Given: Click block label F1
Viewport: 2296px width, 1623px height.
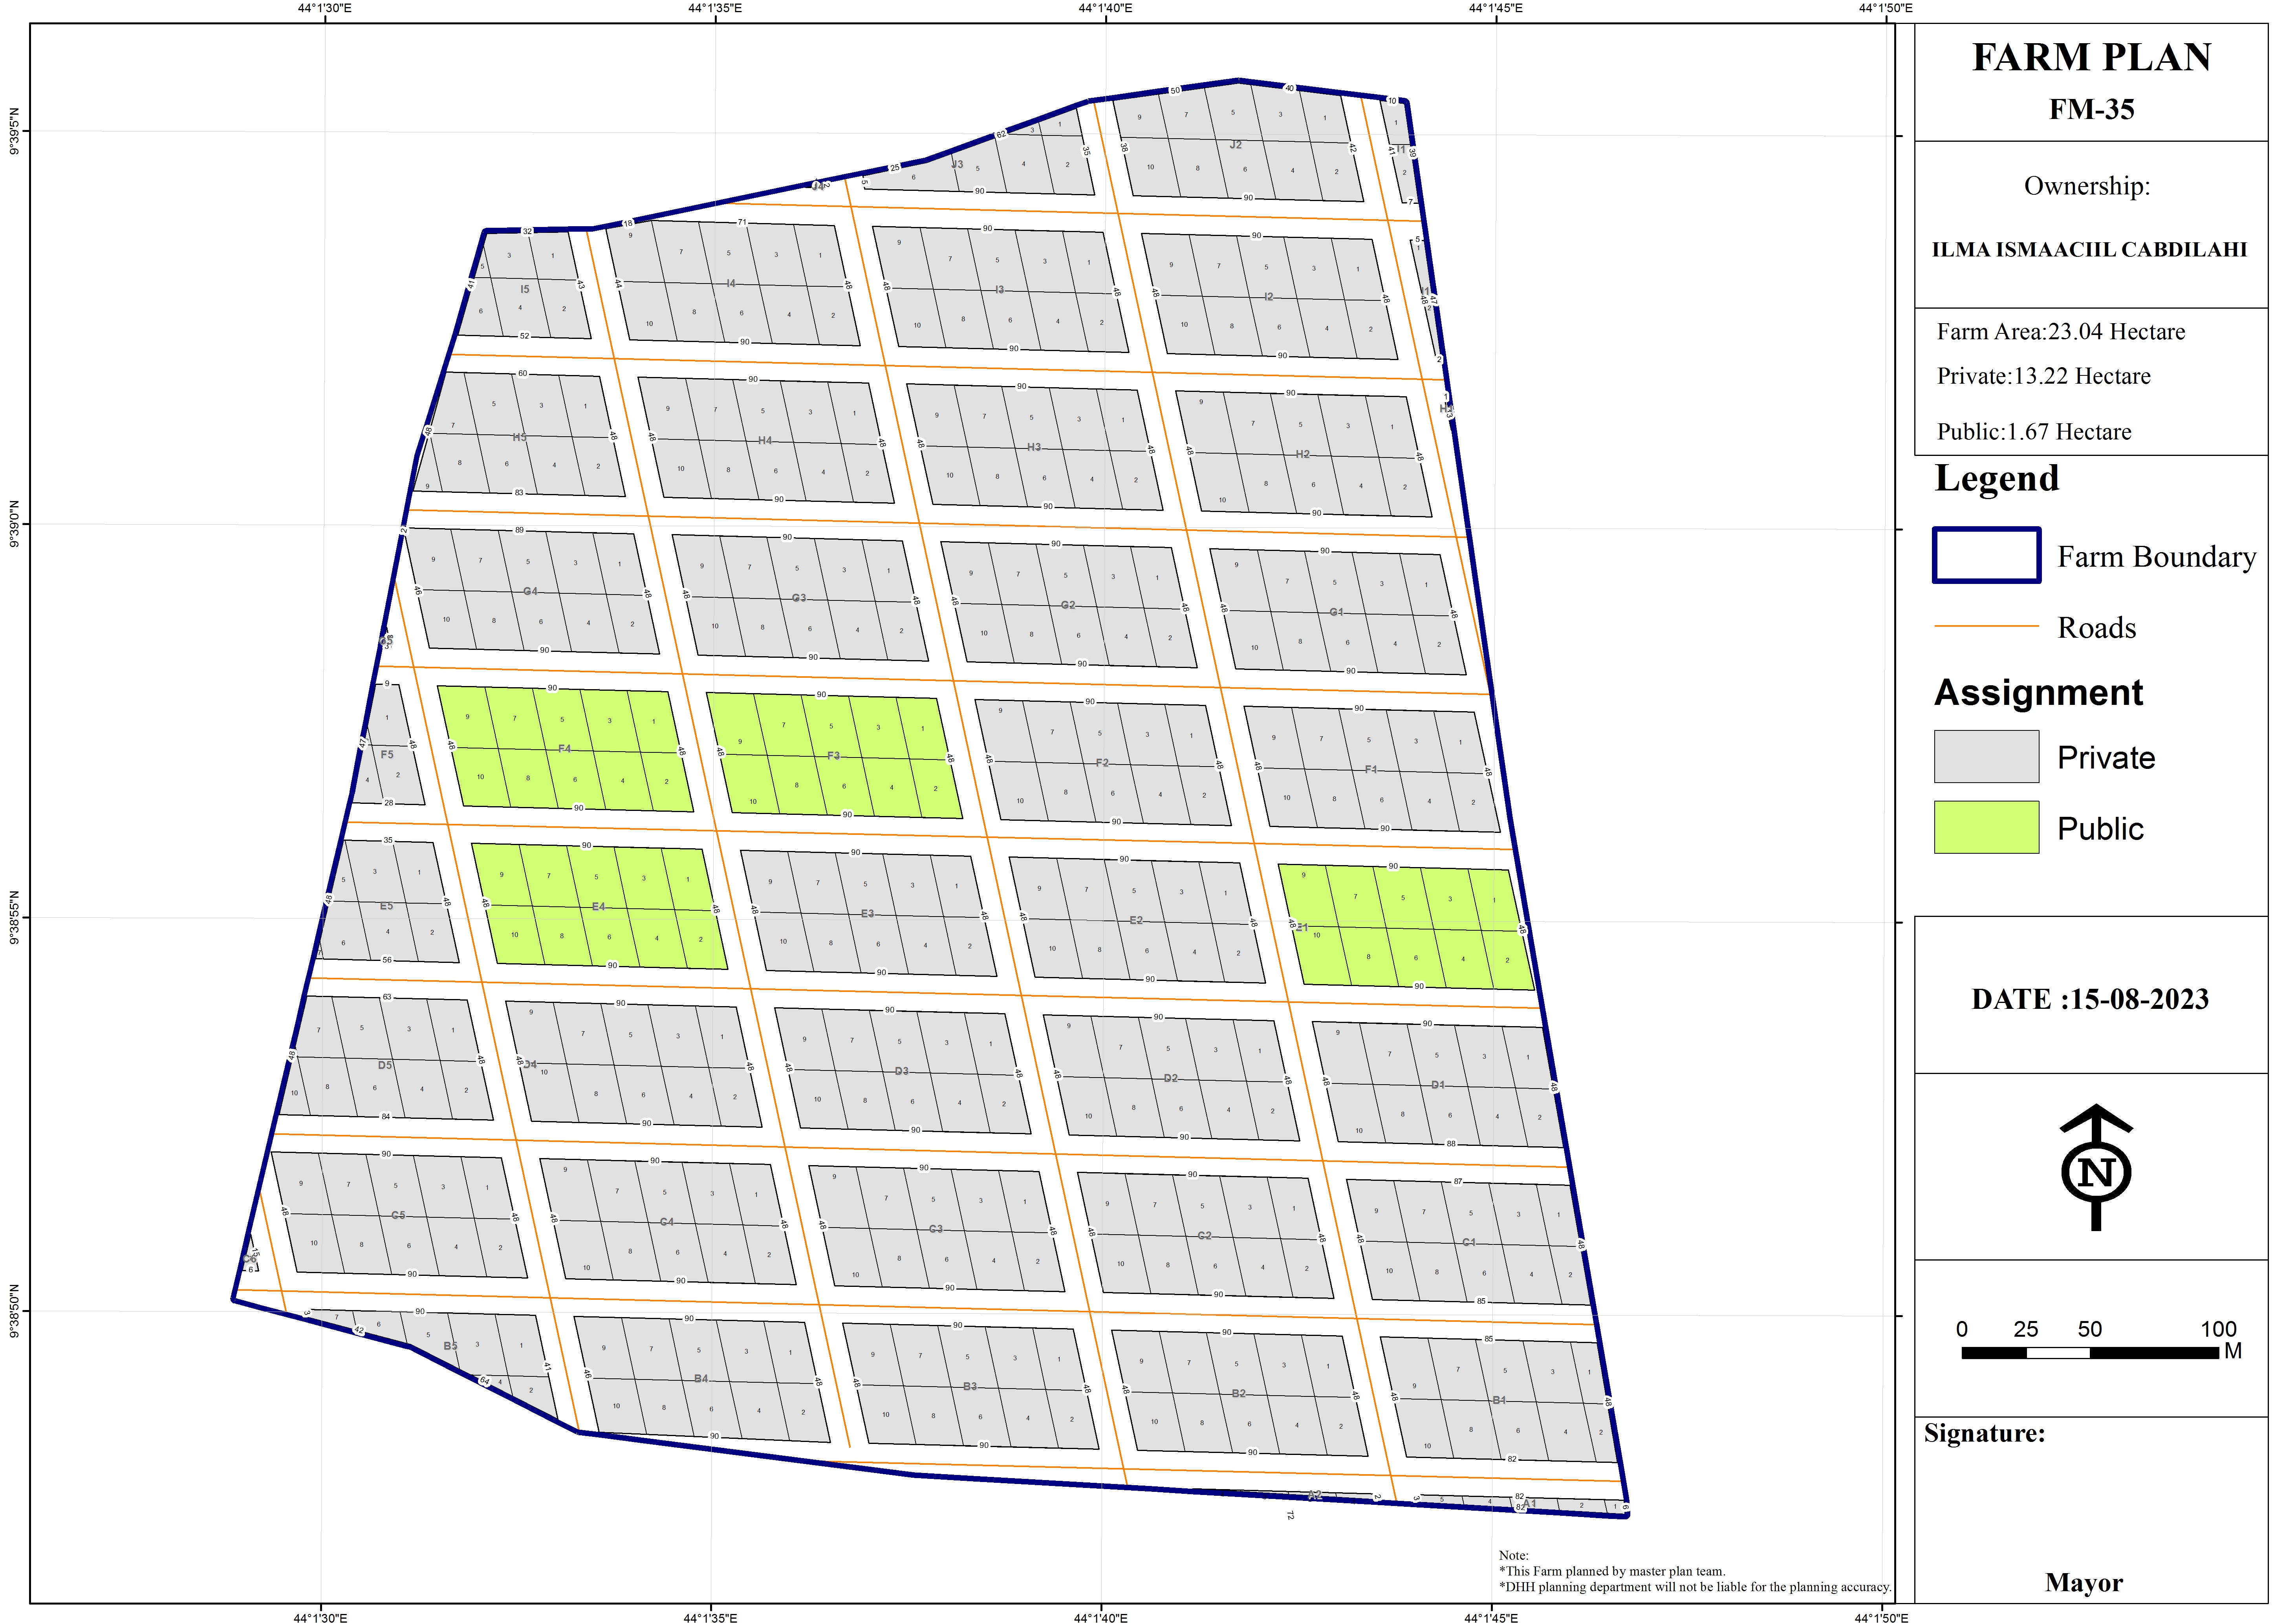Looking at the screenshot, I should 1371,770.
